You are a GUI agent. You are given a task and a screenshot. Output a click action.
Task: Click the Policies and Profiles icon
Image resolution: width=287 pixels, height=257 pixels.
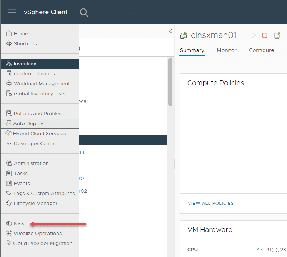point(9,113)
